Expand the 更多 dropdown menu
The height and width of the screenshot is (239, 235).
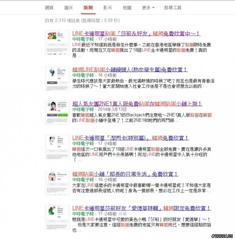pyautogui.click(x=148, y=8)
